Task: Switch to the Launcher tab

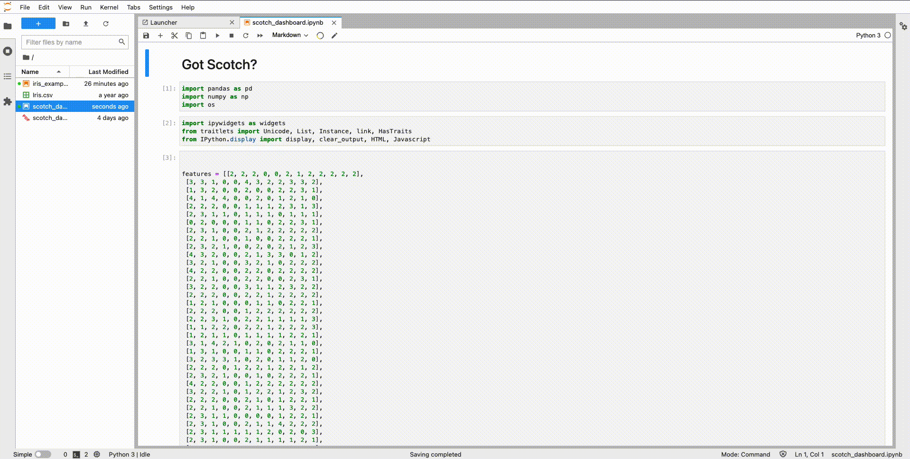Action: click(163, 22)
